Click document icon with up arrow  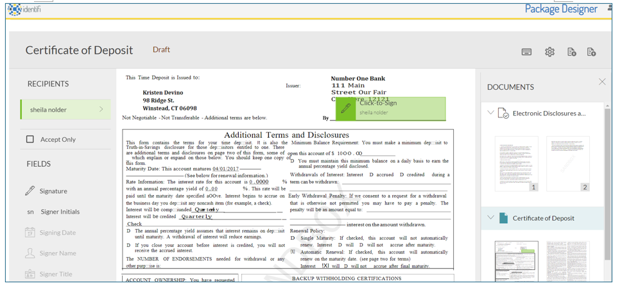592,52
